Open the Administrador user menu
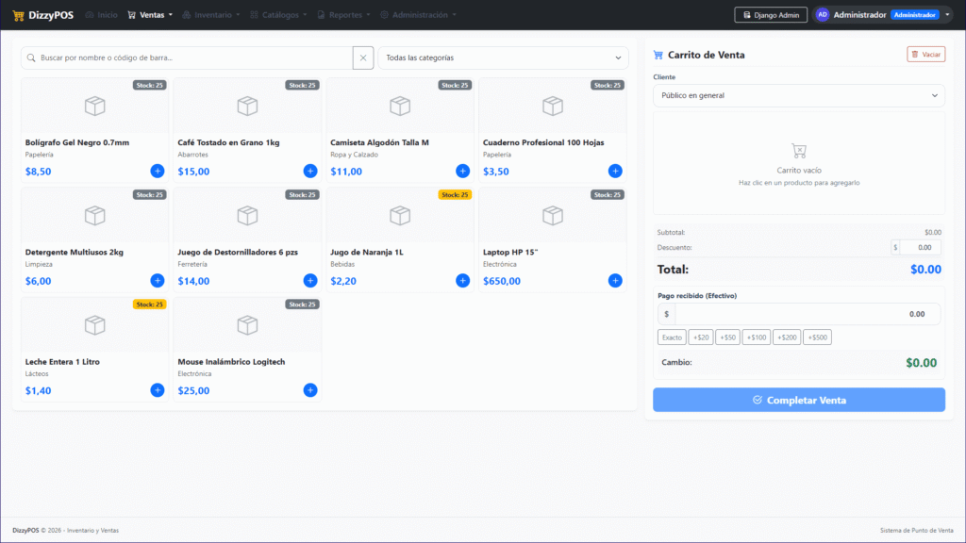 coord(883,15)
